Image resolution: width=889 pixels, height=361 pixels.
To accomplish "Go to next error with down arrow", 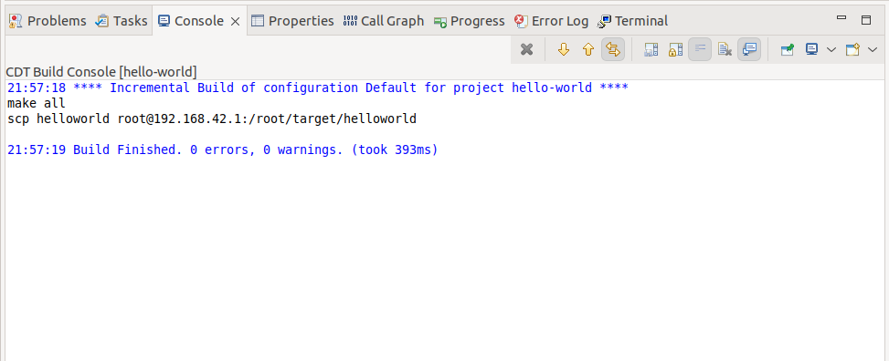I will click(x=563, y=50).
